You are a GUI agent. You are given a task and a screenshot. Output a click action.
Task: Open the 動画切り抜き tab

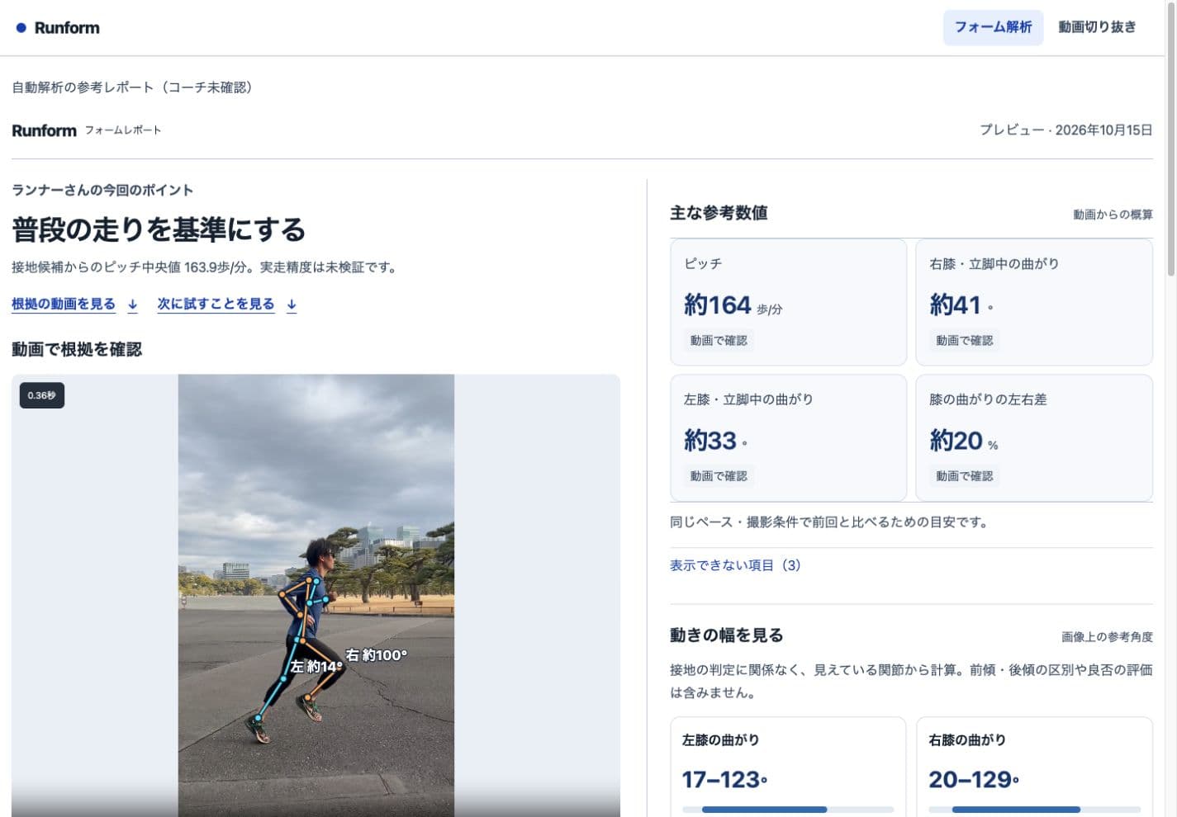(x=1097, y=27)
